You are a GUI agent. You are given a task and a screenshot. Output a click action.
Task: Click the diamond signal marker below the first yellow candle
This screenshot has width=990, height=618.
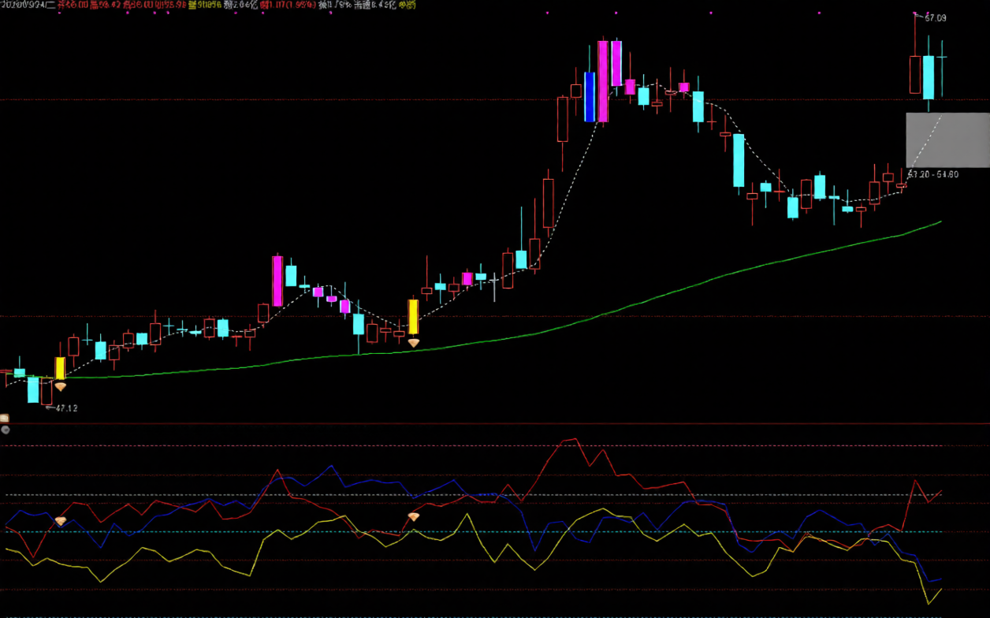[x=61, y=387]
